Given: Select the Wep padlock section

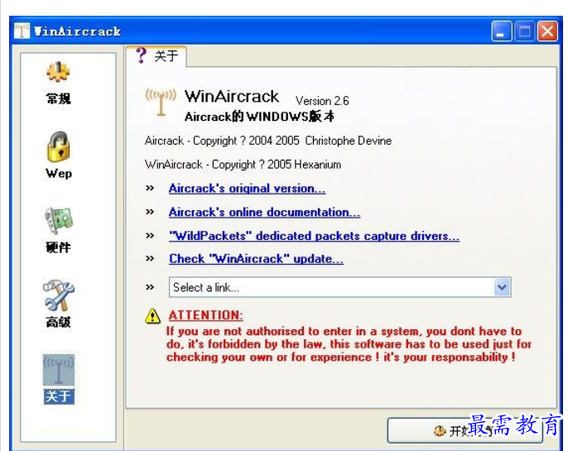Looking at the screenshot, I should click(x=58, y=155).
